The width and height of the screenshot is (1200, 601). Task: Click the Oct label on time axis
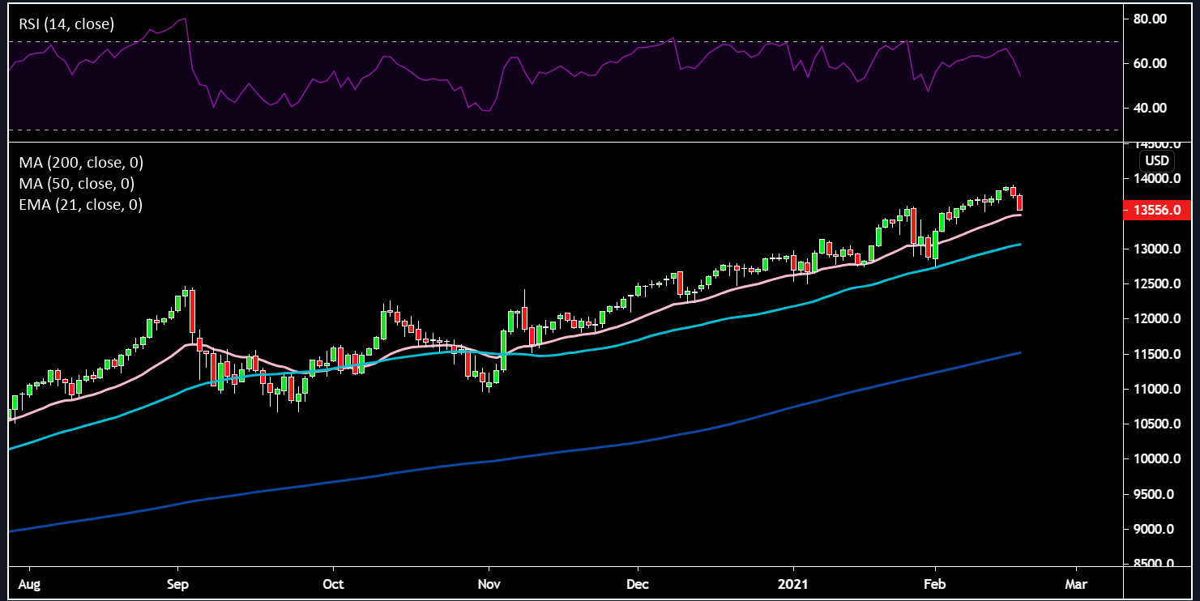(333, 583)
